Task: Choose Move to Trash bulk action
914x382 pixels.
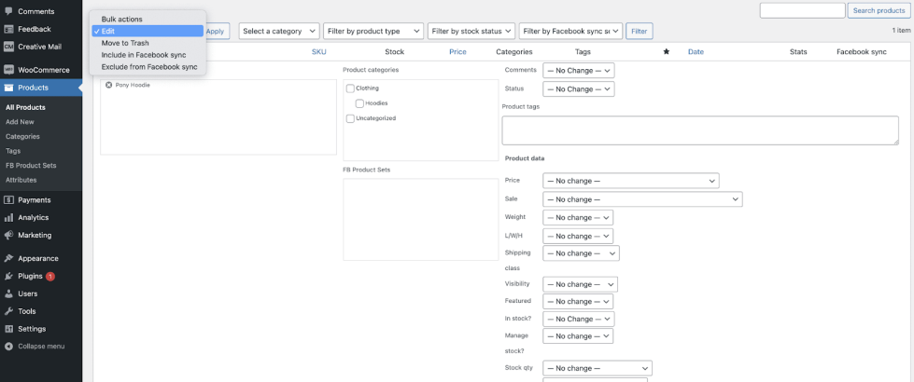Action: click(x=125, y=43)
